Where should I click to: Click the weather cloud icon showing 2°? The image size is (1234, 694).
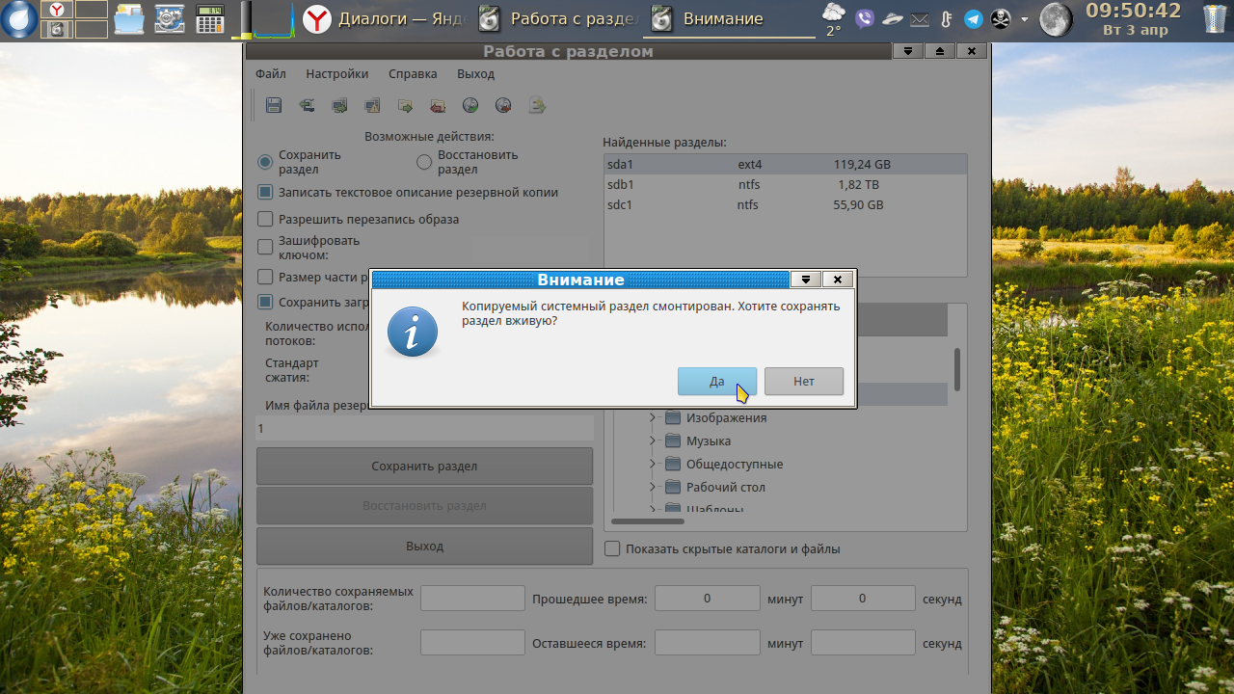point(833,13)
